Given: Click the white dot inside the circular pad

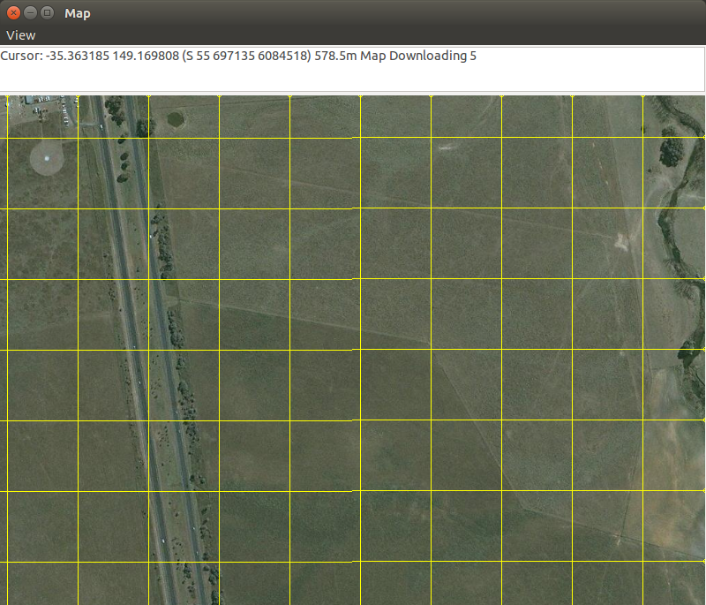Looking at the screenshot, I should [47, 158].
